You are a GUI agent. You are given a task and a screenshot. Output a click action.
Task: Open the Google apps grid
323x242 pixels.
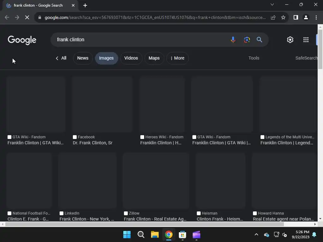[306, 40]
